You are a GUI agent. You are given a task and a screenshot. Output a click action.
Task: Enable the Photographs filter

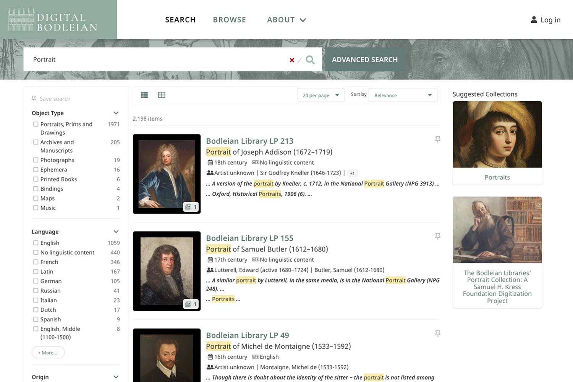point(36,160)
